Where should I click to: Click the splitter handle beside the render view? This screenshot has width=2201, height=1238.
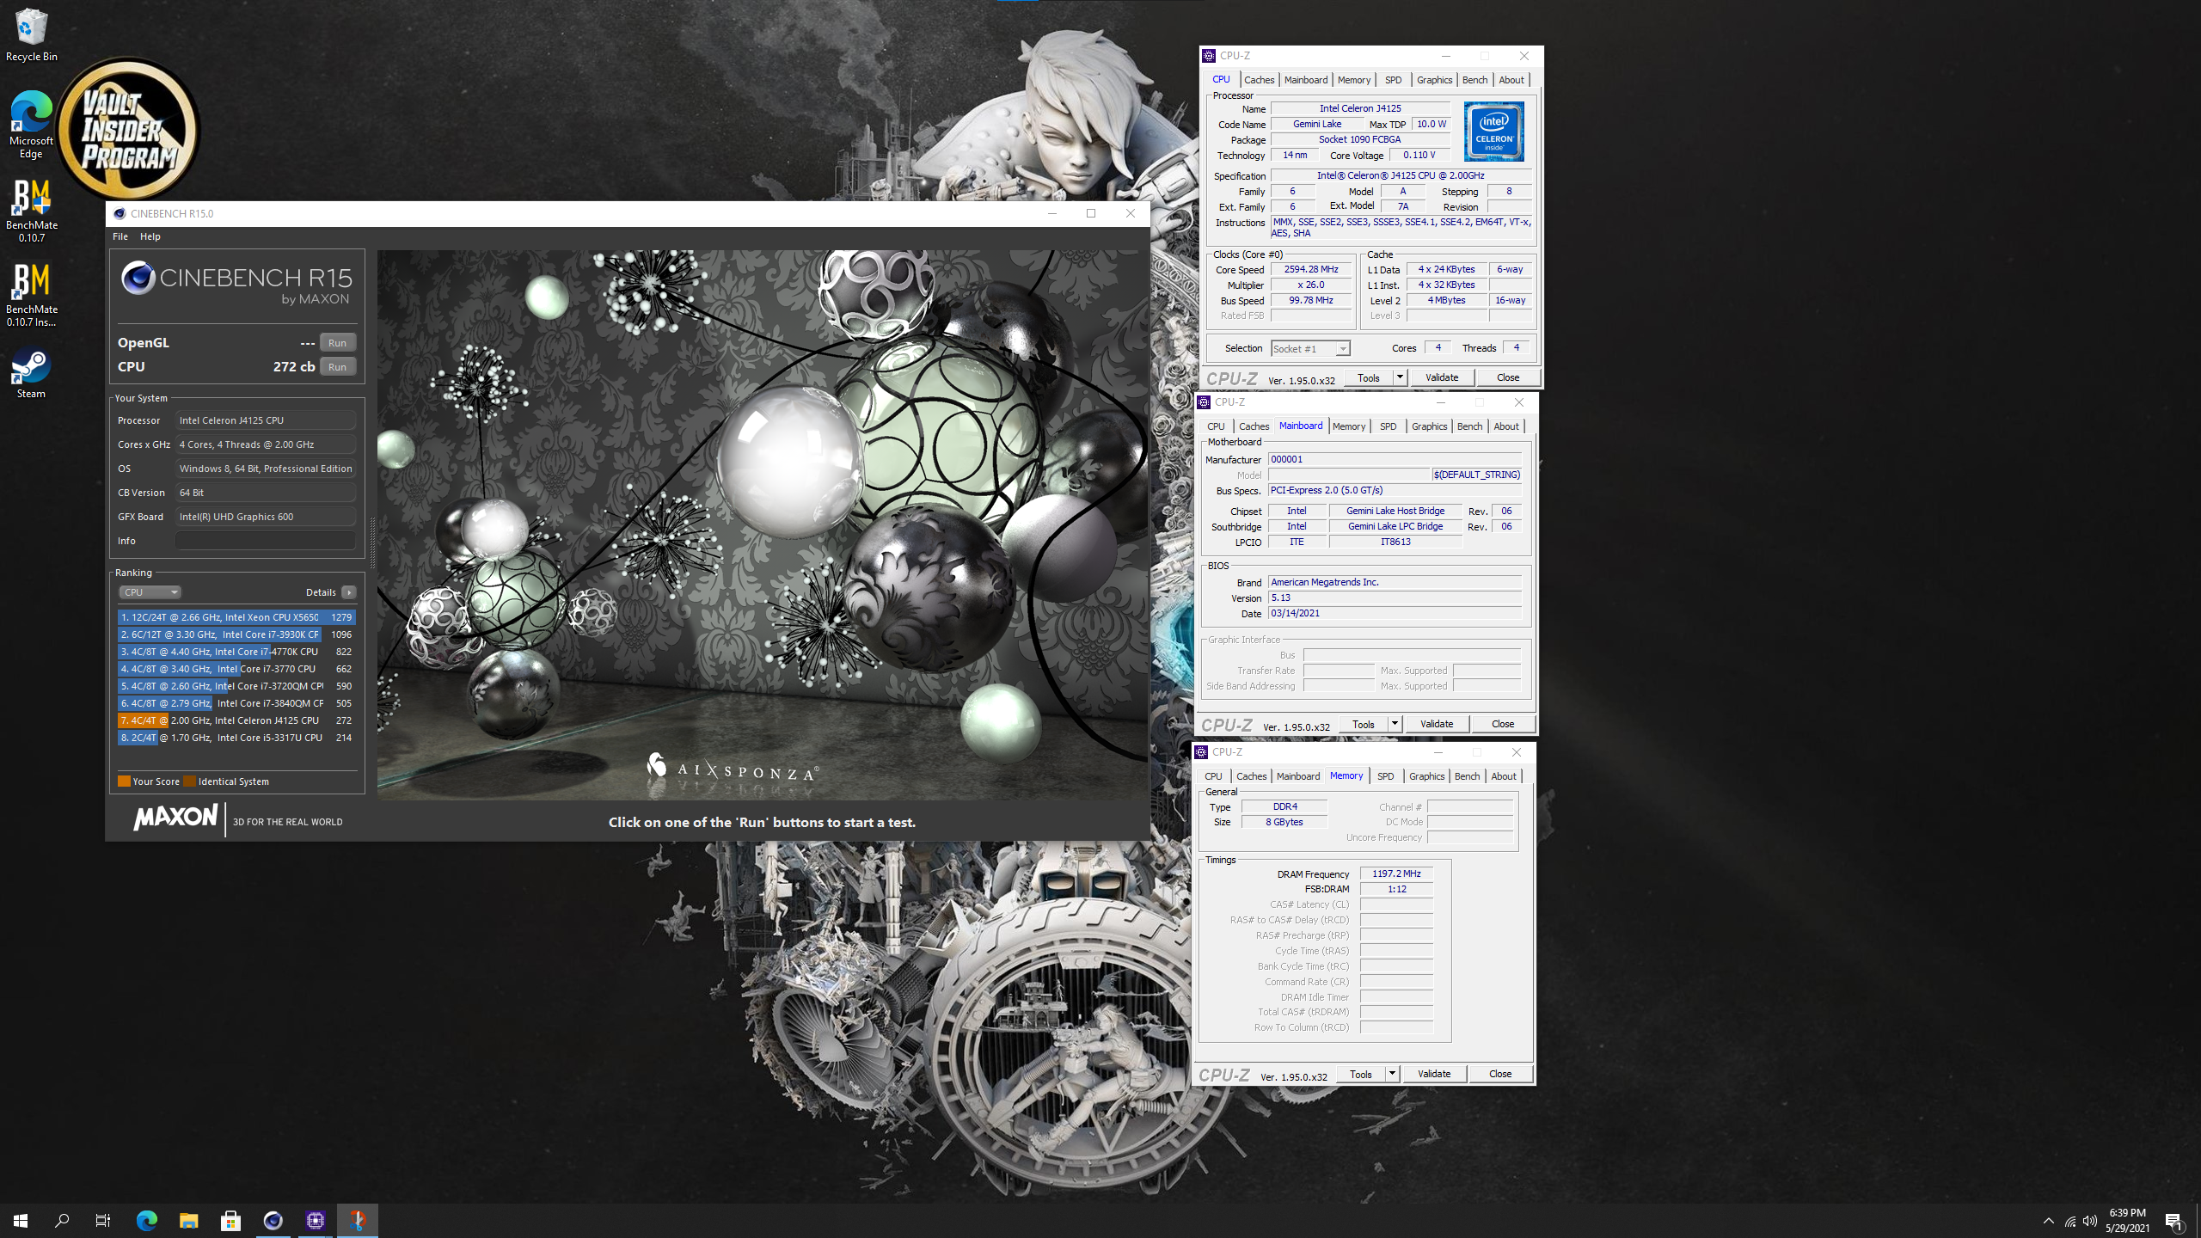(372, 542)
